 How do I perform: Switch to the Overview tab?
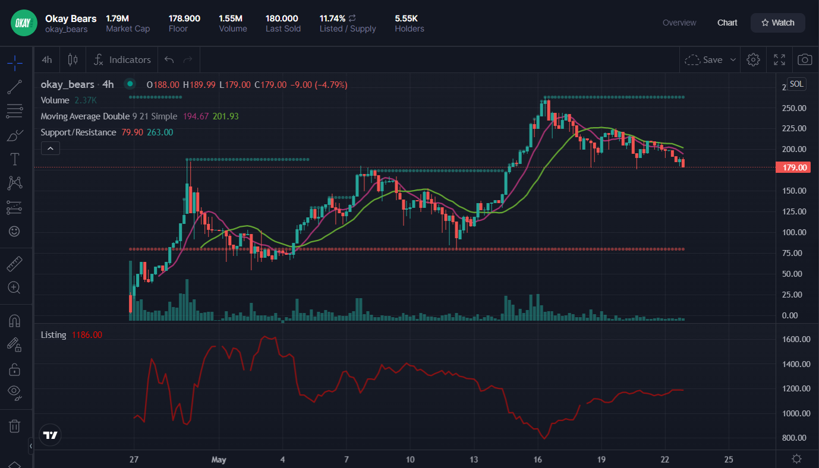pyautogui.click(x=679, y=23)
